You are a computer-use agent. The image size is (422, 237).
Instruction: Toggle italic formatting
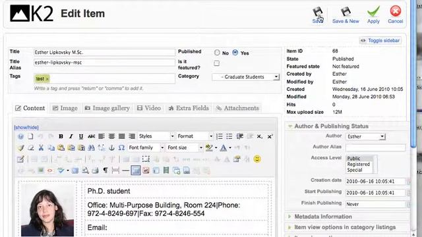(71, 136)
